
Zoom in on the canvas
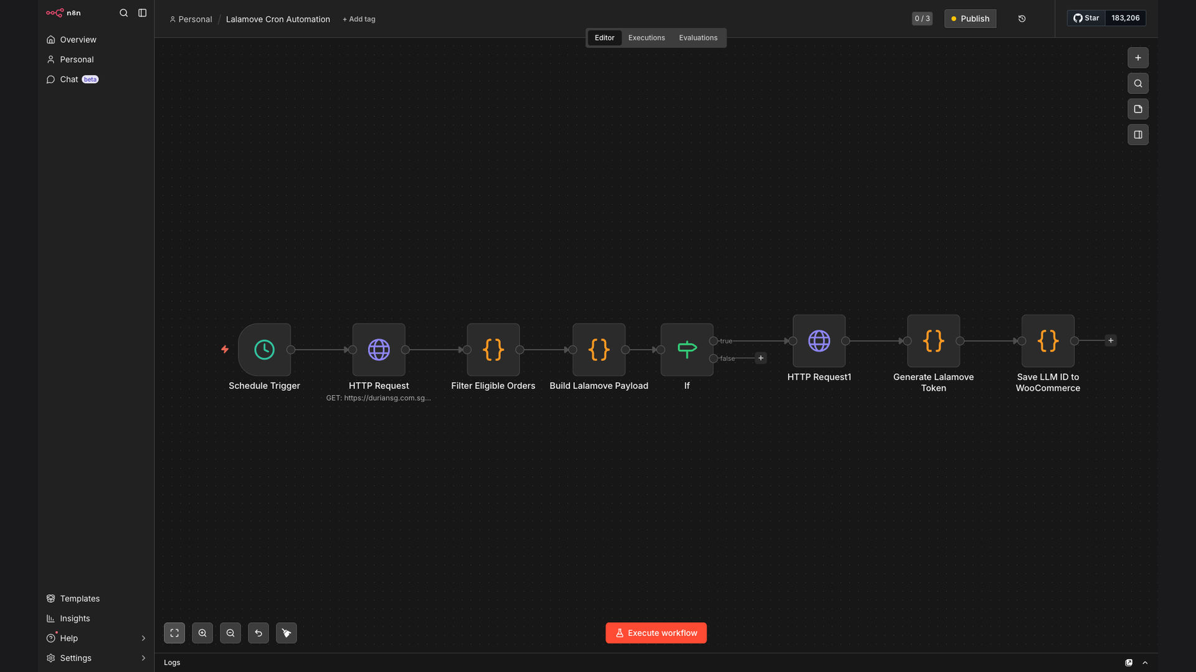202,633
